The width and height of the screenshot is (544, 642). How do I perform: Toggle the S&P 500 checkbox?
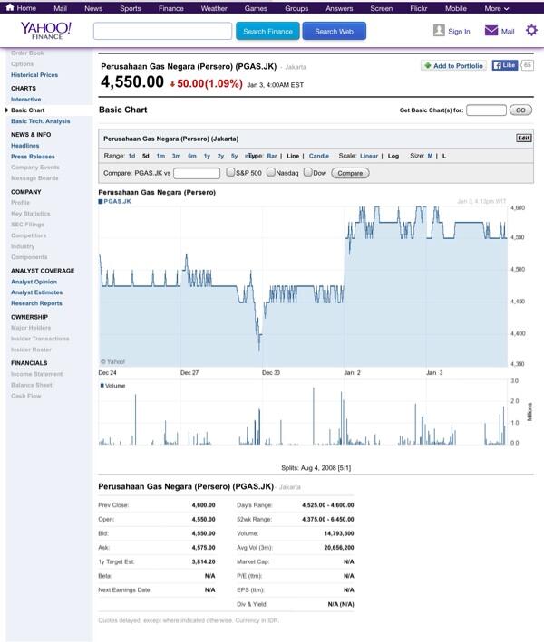tap(230, 172)
